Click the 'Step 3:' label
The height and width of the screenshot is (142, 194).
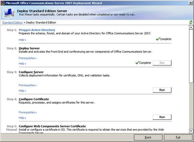(12, 72)
